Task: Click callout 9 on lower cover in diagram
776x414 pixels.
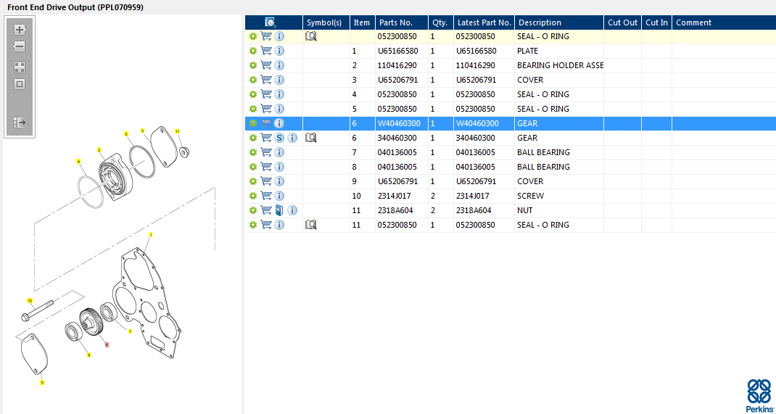Action: 42,382
